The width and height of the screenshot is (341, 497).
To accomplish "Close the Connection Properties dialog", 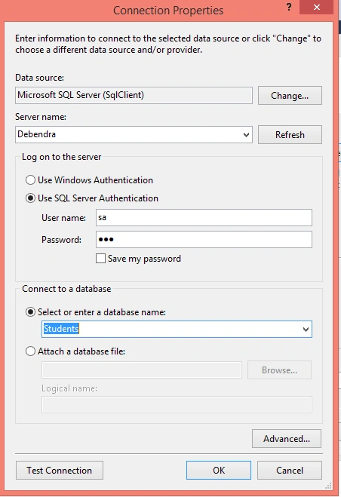I will [316, 8].
